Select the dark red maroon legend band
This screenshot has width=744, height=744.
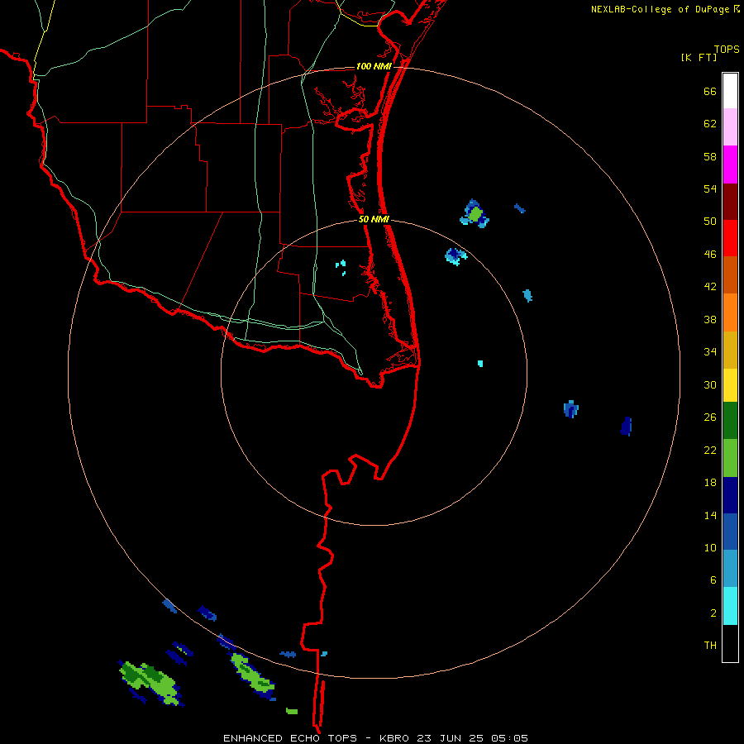pyautogui.click(x=730, y=202)
